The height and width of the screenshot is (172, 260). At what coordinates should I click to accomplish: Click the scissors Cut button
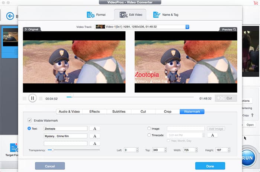226,98
